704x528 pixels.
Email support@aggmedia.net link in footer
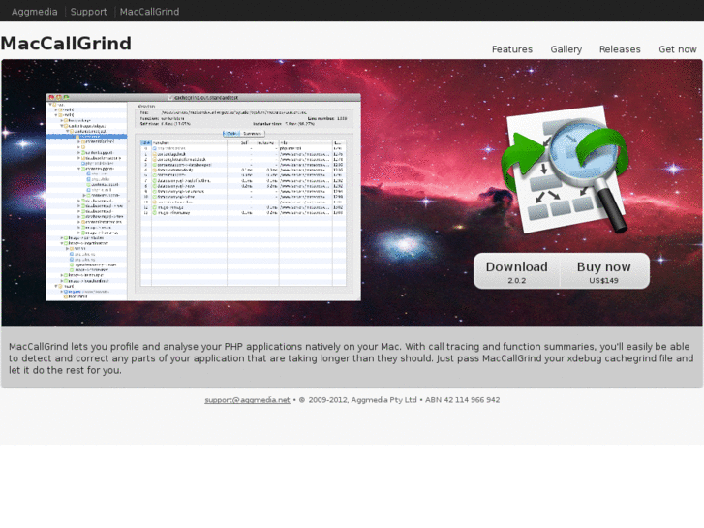click(x=247, y=400)
